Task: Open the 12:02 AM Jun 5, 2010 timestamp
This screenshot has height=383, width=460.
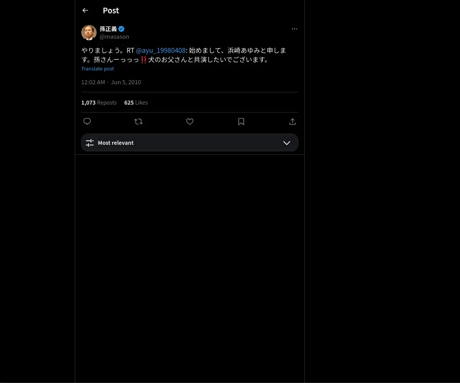Action: [111, 82]
